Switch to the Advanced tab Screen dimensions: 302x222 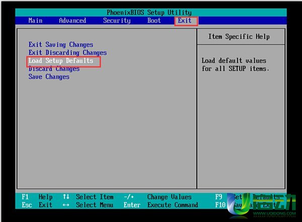(x=72, y=21)
